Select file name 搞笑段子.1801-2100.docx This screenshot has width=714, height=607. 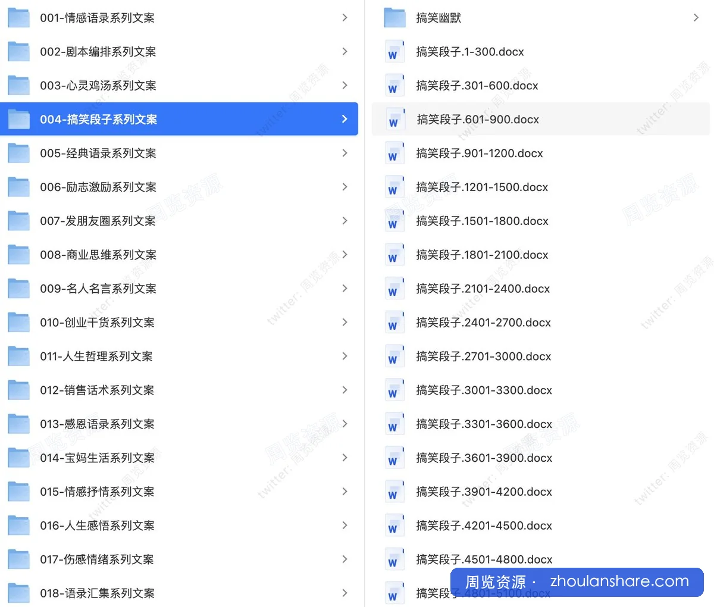click(483, 255)
